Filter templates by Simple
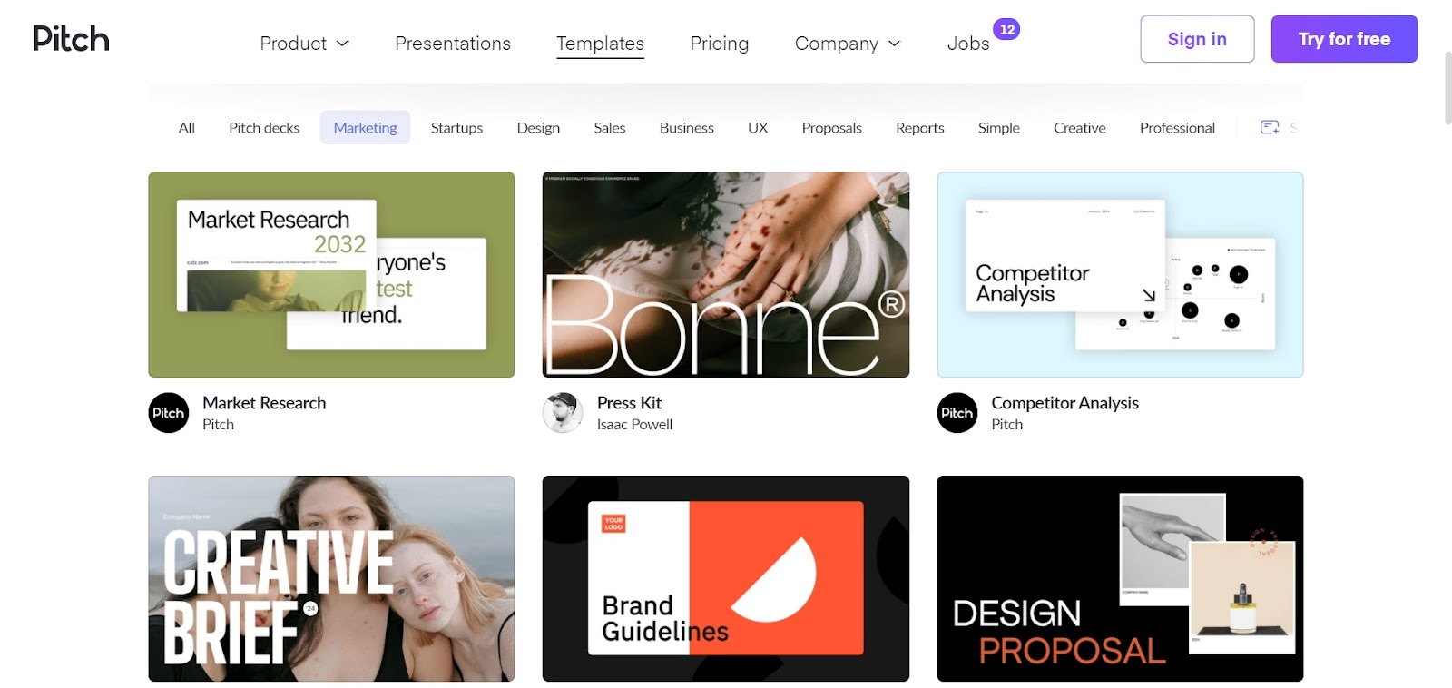Screen dimensions: 1452x688 (x=999, y=128)
